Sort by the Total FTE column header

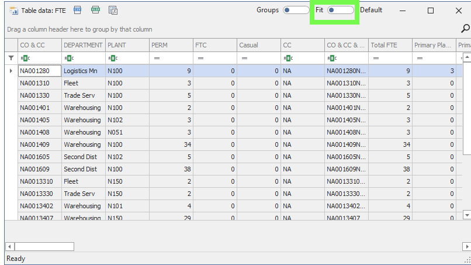[390, 45]
